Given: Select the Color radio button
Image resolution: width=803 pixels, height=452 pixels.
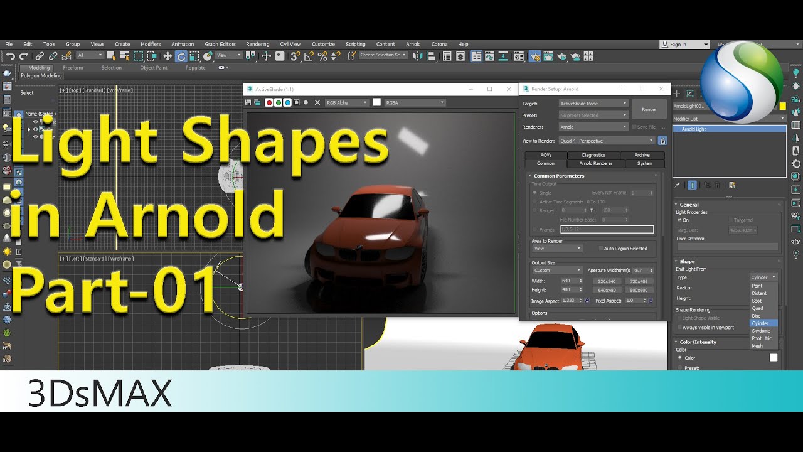Looking at the screenshot, I should (679, 358).
